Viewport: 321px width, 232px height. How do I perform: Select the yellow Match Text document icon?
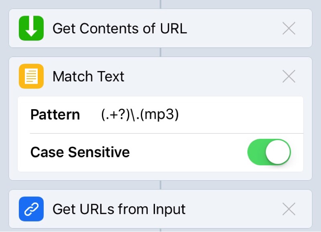31,76
